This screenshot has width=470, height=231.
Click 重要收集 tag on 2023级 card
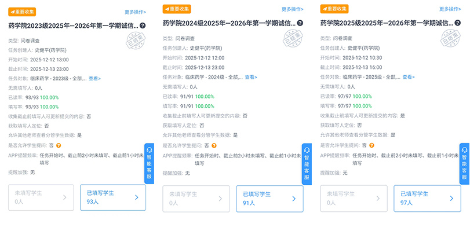point(22,12)
